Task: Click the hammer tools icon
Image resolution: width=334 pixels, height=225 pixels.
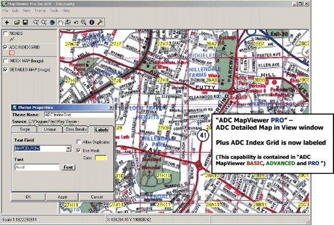Action: pos(100,22)
